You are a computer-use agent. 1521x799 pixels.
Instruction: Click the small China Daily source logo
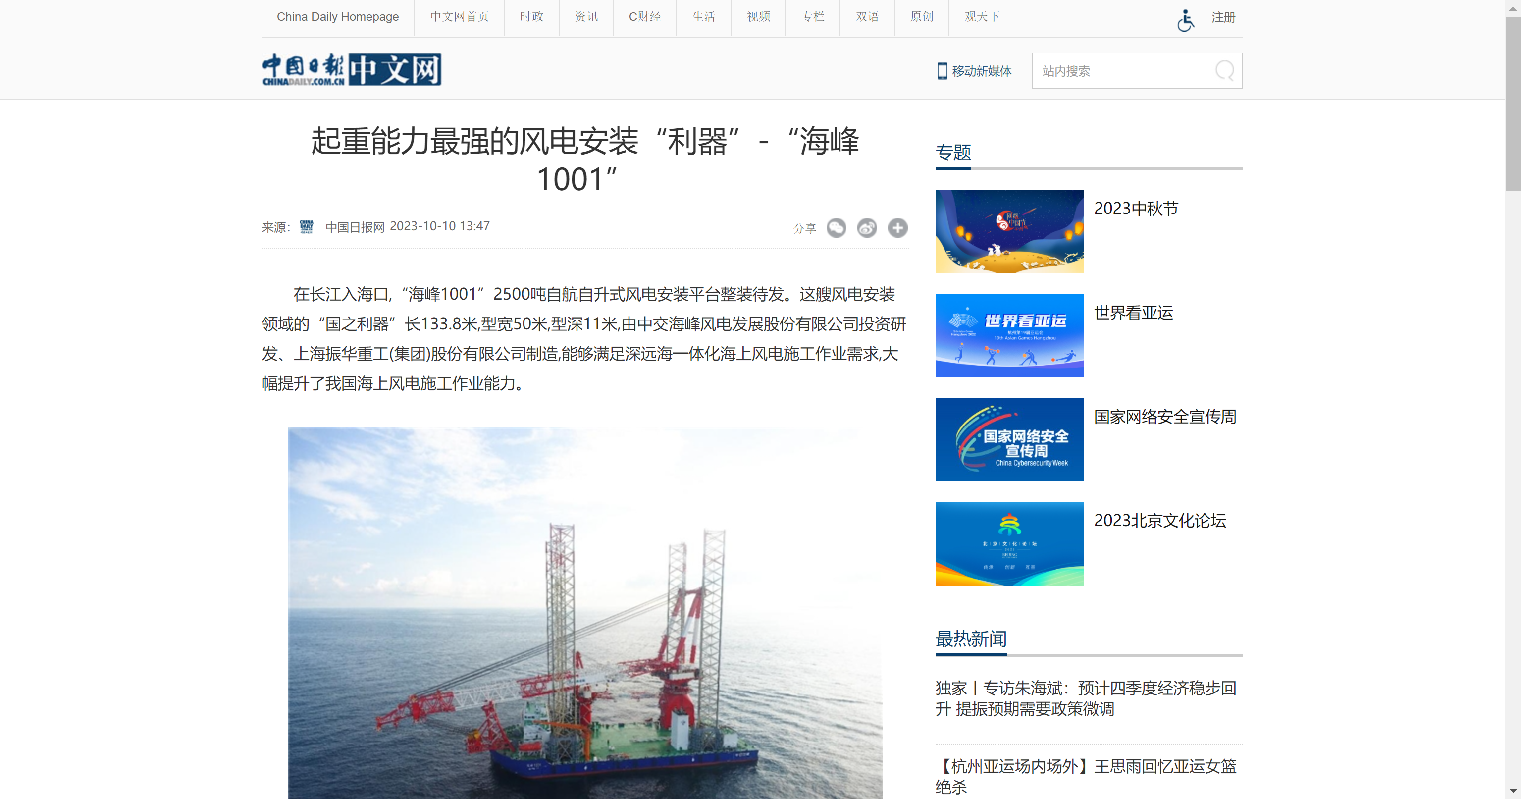[x=307, y=227]
